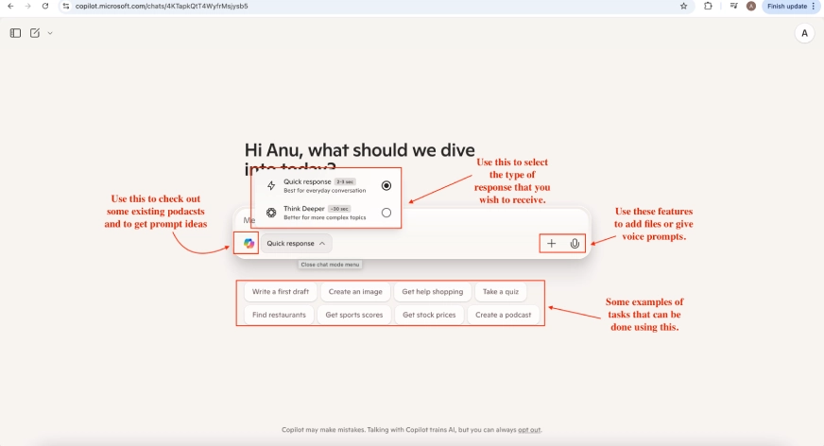The width and height of the screenshot is (824, 446).
Task: Choose the Quick response menu entry
Action: point(330,185)
